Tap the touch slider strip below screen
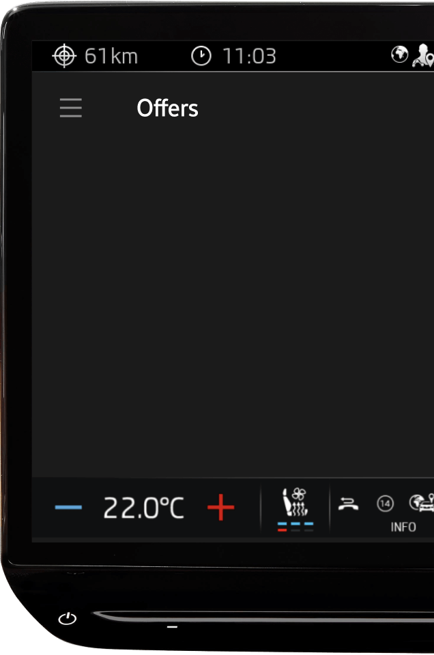 pos(263,617)
